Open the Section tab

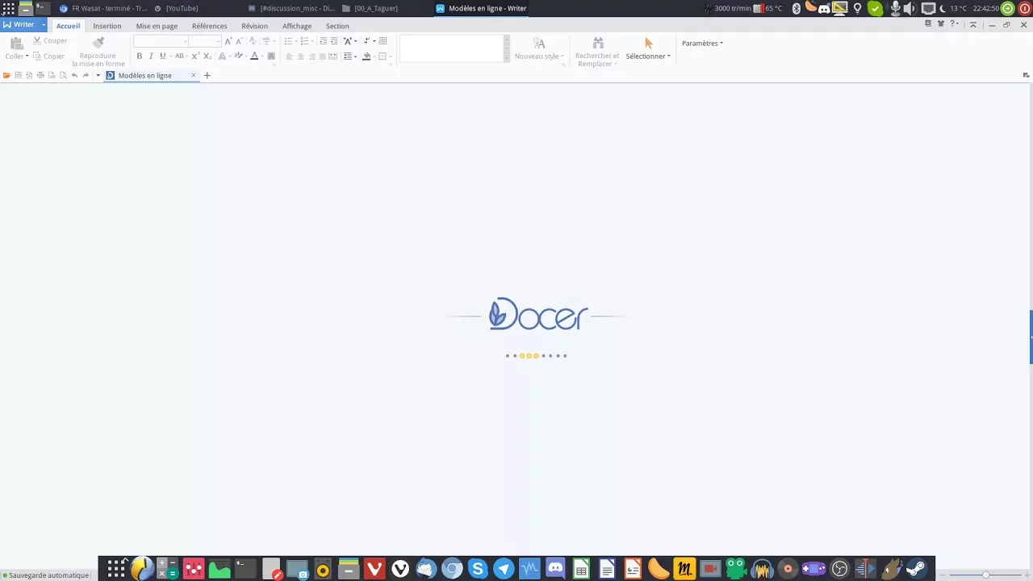pos(337,26)
